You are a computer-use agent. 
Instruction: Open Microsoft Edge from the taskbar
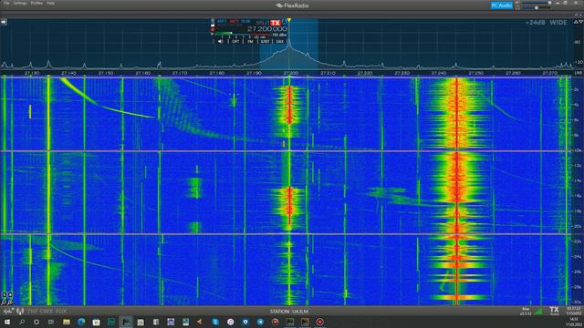point(81,322)
